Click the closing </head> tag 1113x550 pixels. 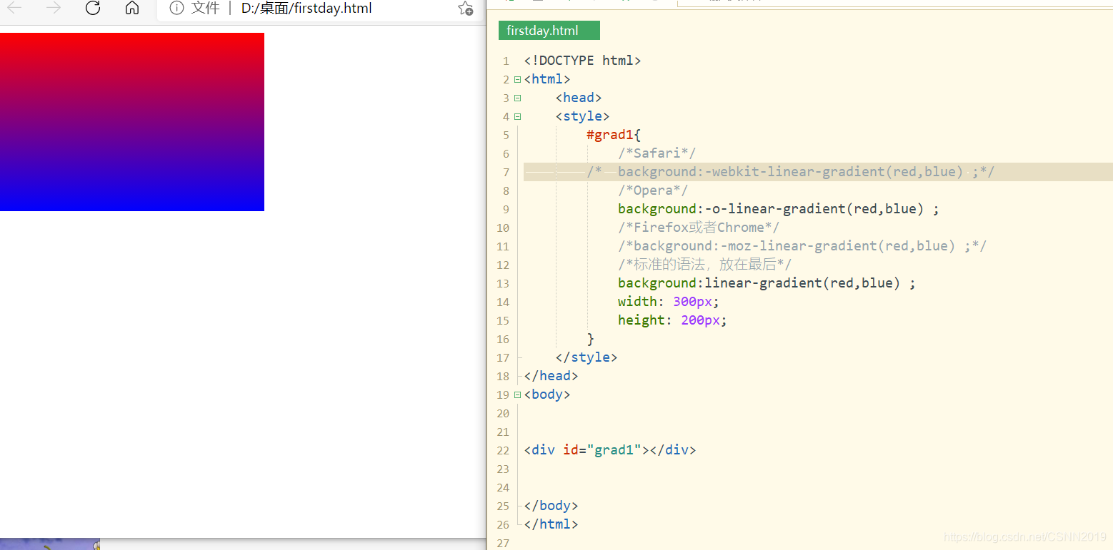(x=551, y=376)
